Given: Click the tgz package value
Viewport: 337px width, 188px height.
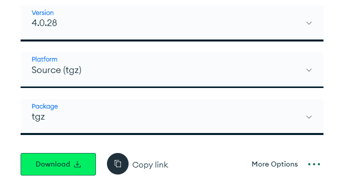Looking at the screenshot, I should coord(38,117).
